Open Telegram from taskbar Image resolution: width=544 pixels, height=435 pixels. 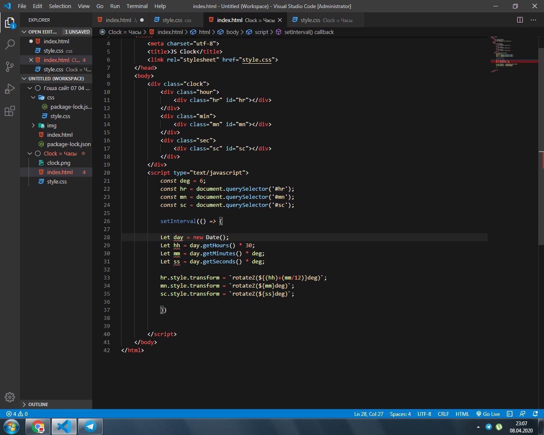(91, 427)
